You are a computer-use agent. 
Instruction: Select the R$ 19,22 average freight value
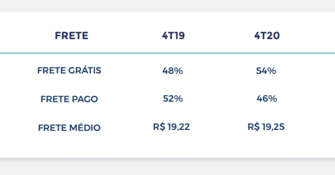pos(171,127)
